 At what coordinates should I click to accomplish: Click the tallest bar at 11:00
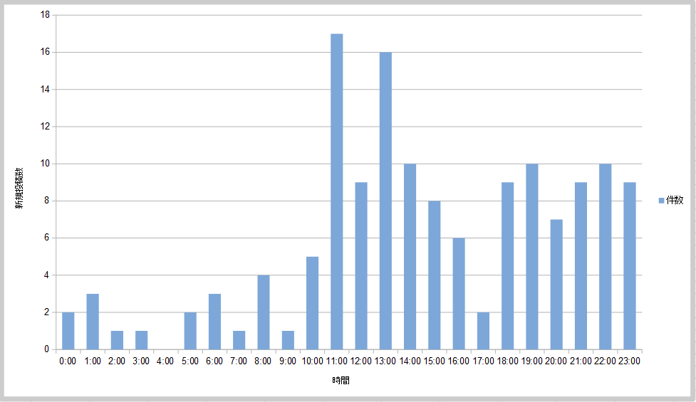click(x=337, y=191)
